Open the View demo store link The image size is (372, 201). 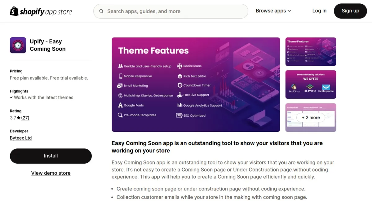[x=51, y=173]
